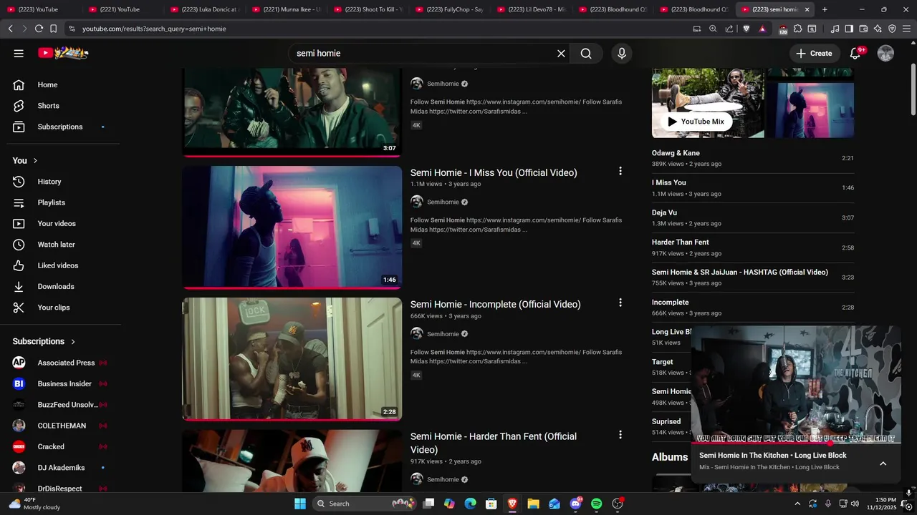Click the magnifier search button
The image size is (917, 515).
click(586, 54)
